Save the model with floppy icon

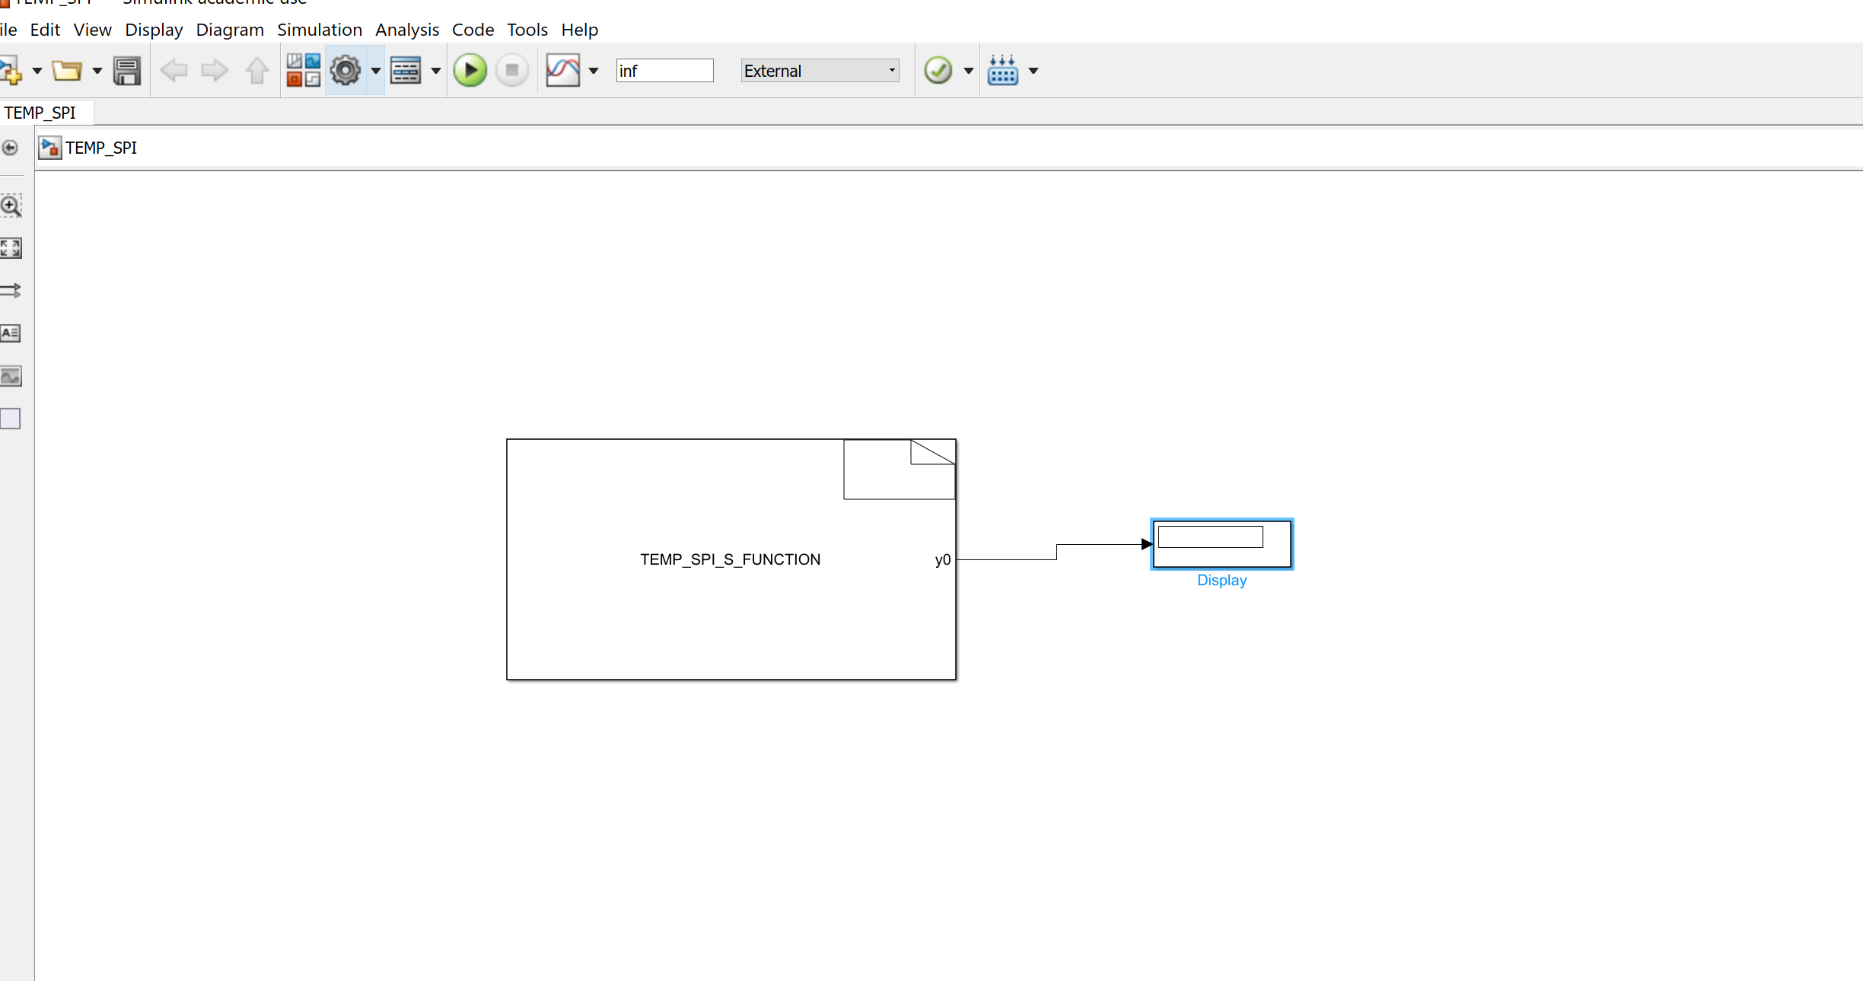[127, 71]
